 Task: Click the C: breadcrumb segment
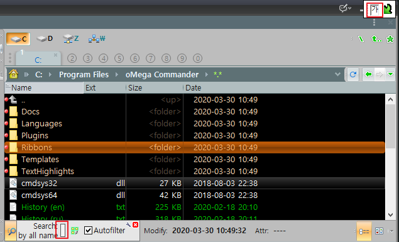coord(39,75)
